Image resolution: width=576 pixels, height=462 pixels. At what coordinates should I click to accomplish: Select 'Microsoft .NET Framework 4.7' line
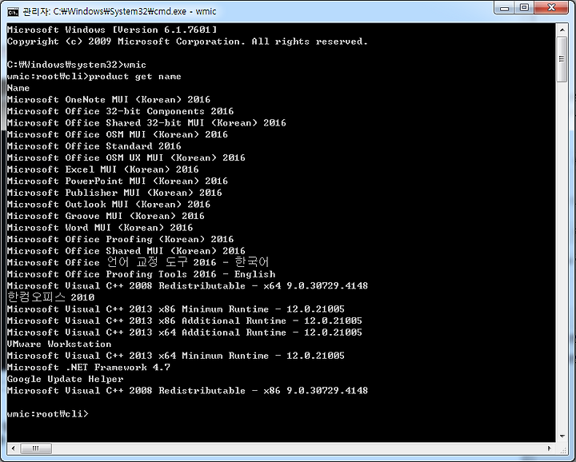(x=89, y=368)
